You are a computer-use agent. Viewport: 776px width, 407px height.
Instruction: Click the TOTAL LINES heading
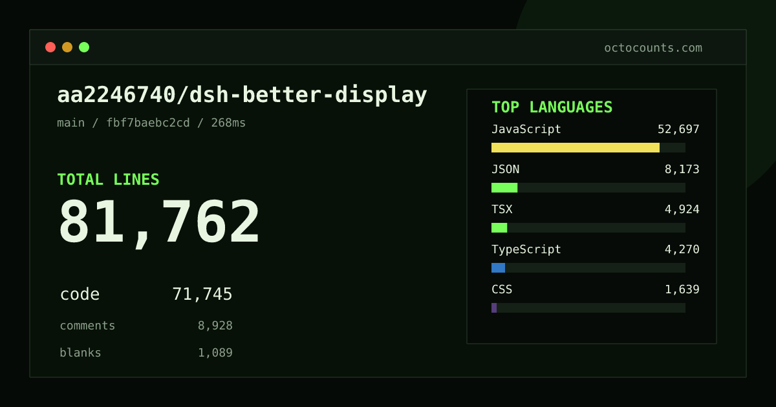click(108, 180)
